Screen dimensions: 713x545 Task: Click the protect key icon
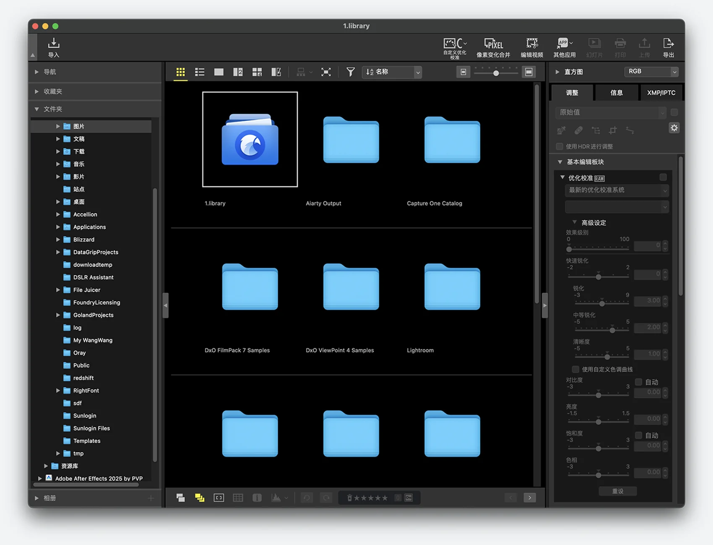(x=409, y=498)
